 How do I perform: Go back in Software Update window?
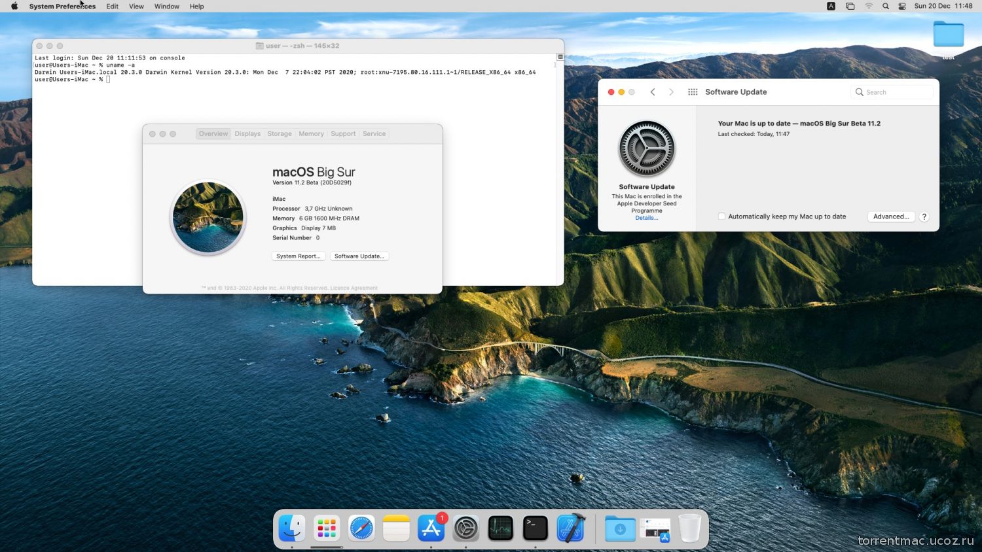click(x=653, y=92)
